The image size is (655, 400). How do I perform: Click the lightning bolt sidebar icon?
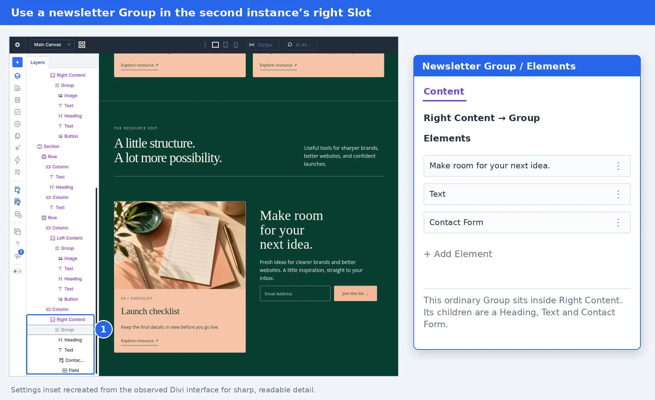coord(17,160)
